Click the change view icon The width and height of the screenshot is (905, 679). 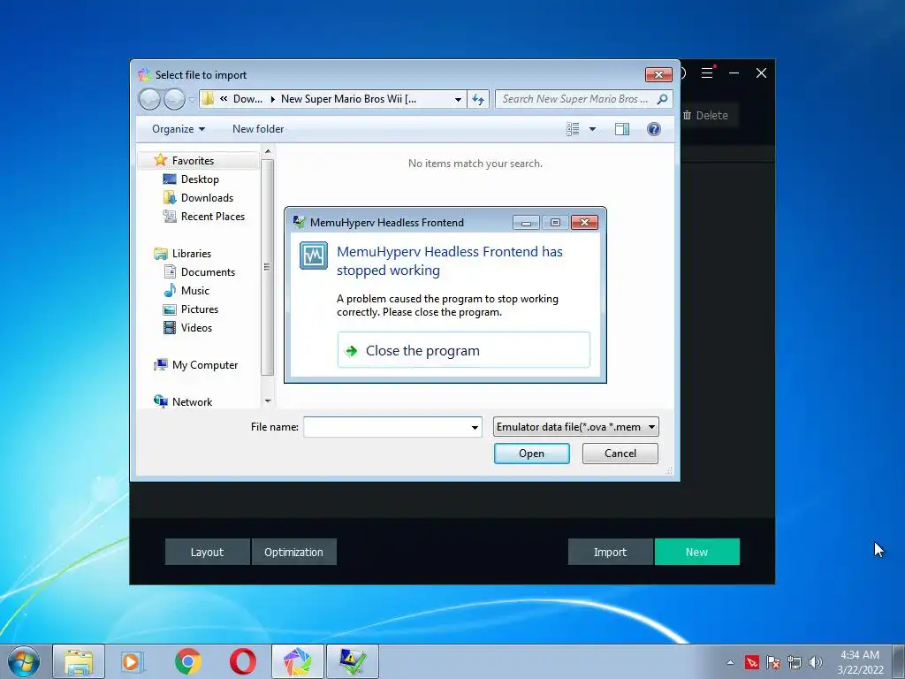point(573,129)
